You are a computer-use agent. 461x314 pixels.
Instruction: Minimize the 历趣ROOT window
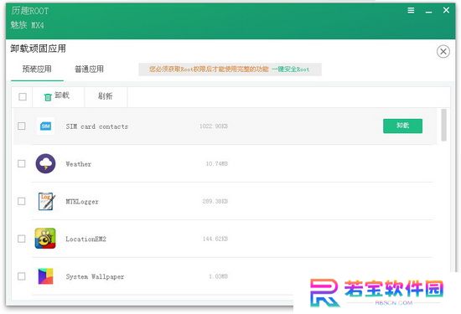pos(428,12)
